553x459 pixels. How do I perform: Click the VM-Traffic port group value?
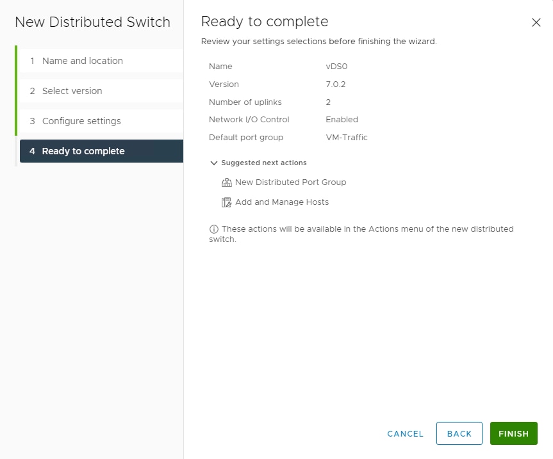coord(346,138)
